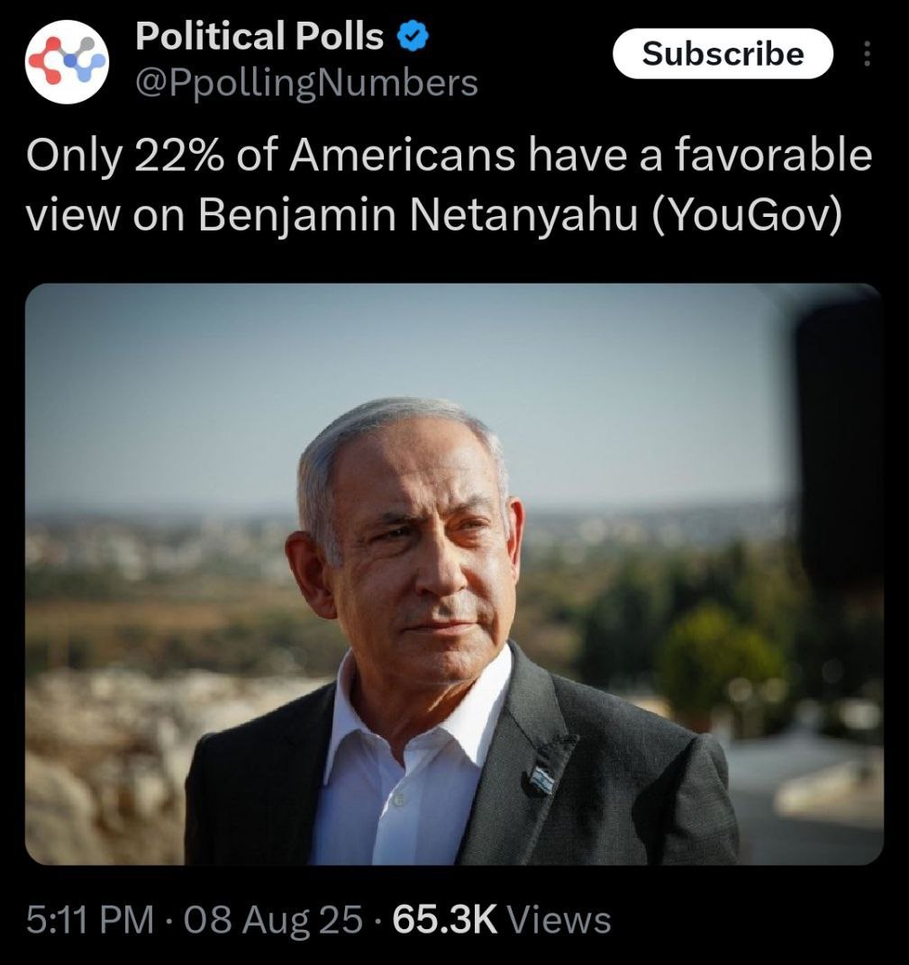Visit the @PpollingNumbers handle link
The width and height of the screenshot is (909, 965).
click(x=306, y=83)
